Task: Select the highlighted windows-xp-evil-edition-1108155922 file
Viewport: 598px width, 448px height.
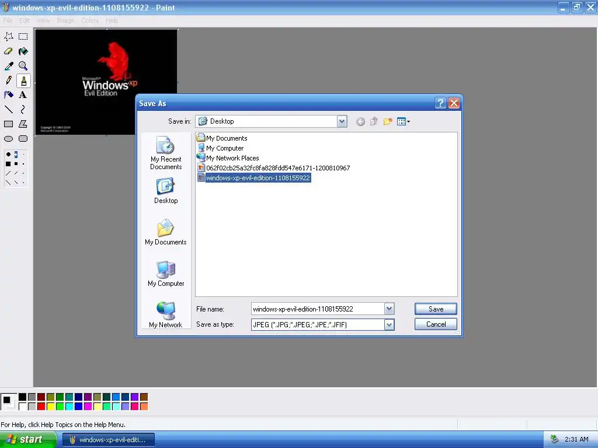Action: (254, 178)
